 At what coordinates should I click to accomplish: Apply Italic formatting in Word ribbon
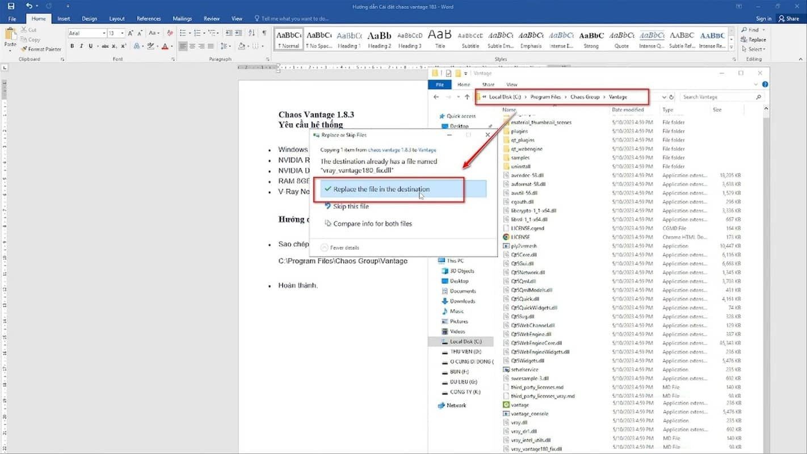pyautogui.click(x=82, y=46)
